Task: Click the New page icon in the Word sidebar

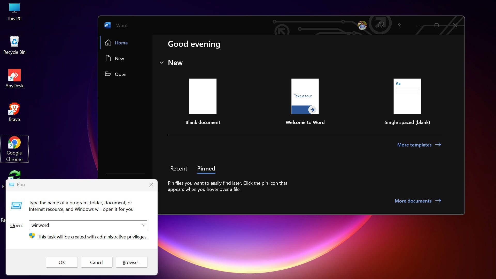Action: point(108,58)
